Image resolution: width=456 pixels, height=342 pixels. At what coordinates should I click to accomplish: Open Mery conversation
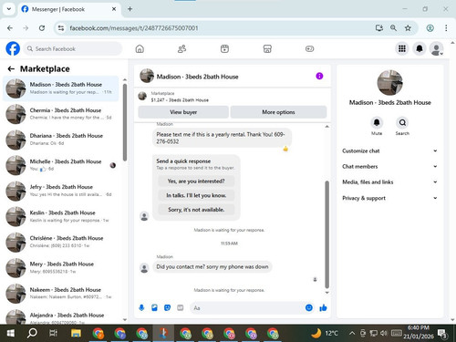click(x=61, y=267)
